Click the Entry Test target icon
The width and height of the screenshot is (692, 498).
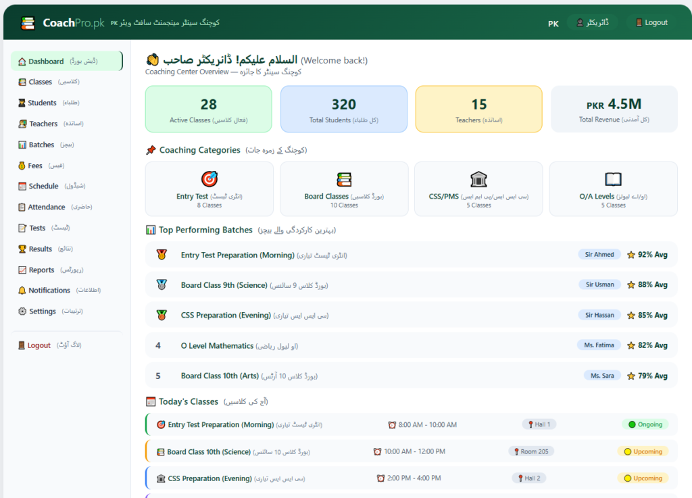pos(209,179)
